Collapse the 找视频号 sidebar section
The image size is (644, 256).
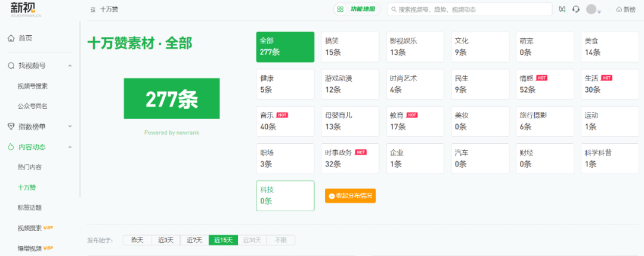click(x=70, y=66)
